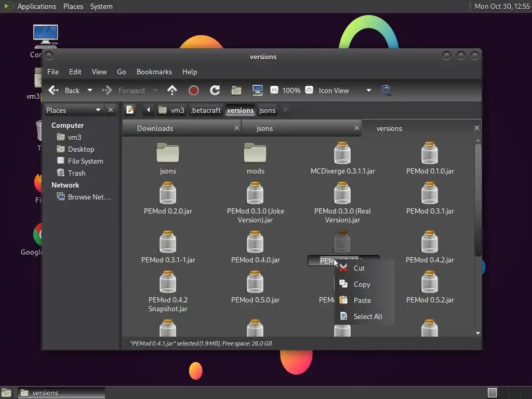Open the Go menu
Viewport: 532px width, 399px height.
122,72
